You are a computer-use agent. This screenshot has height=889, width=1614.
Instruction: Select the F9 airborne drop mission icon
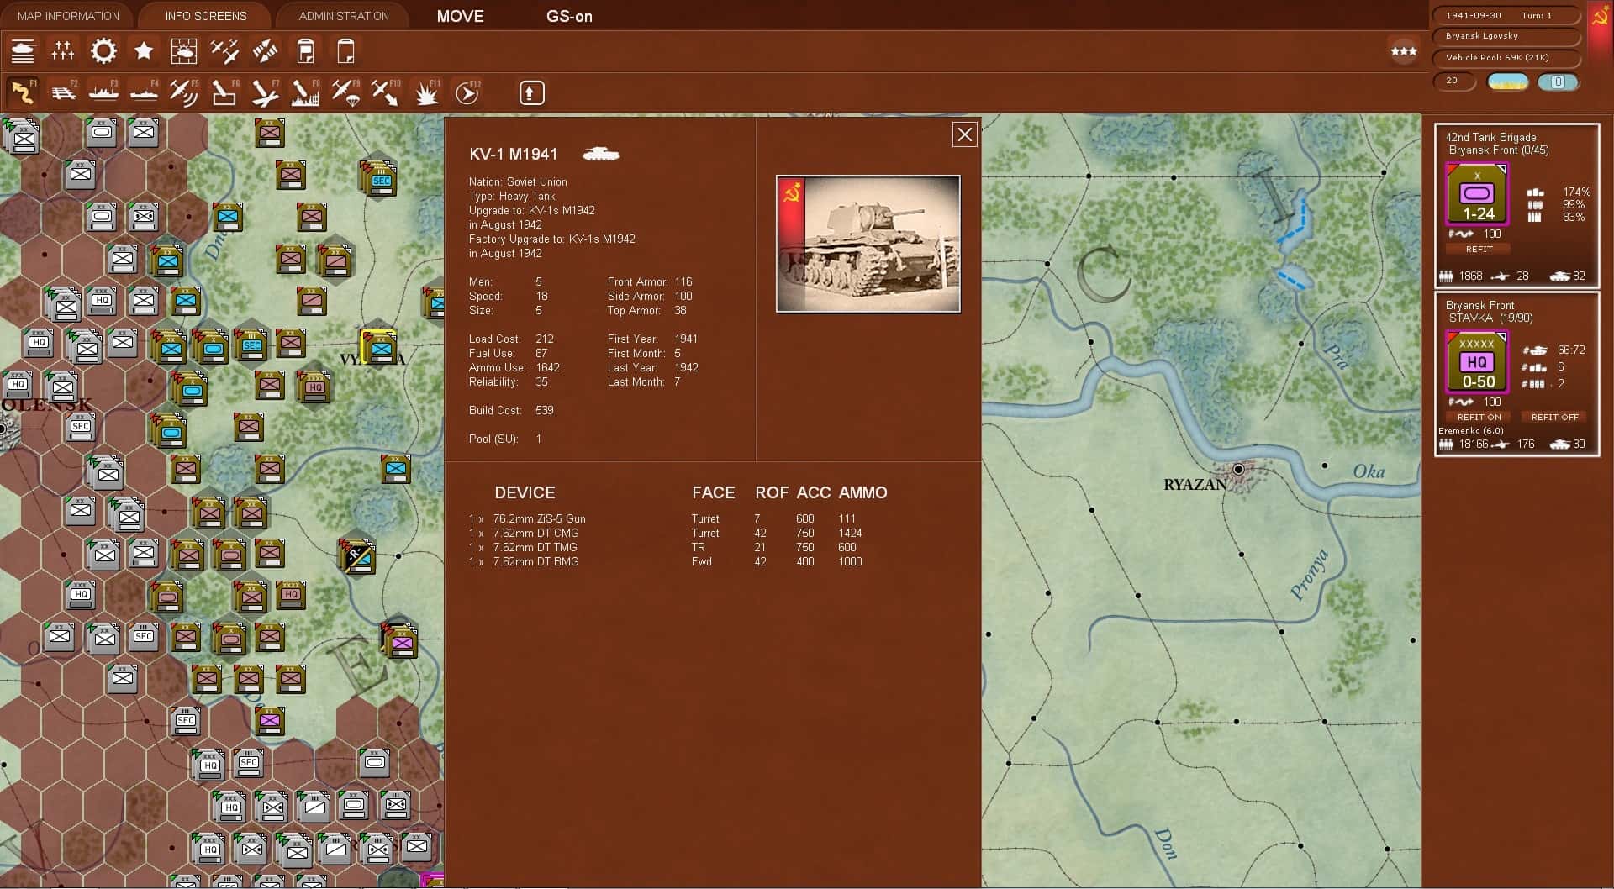point(345,92)
